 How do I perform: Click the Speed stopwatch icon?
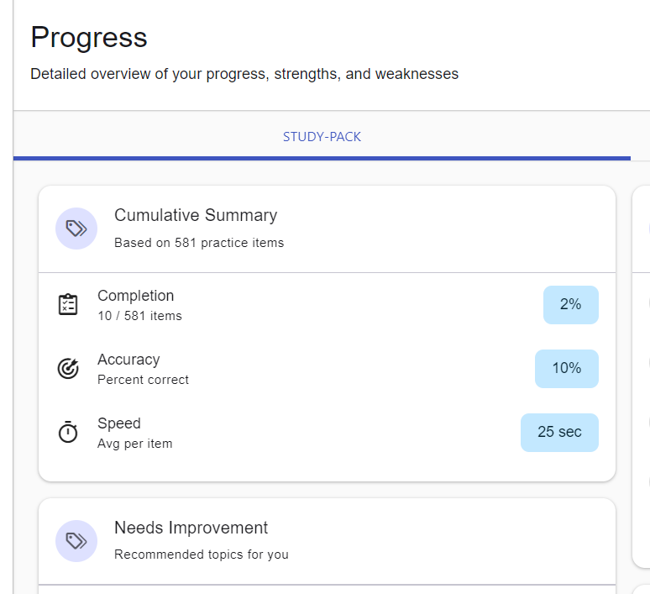[68, 432]
